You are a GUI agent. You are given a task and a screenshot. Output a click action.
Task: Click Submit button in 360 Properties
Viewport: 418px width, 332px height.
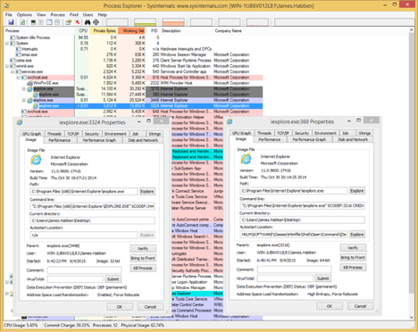322,278
